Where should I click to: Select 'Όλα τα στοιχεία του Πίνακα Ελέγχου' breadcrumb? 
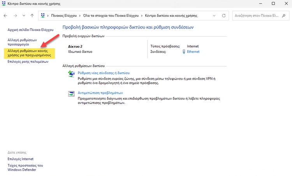click(111, 16)
